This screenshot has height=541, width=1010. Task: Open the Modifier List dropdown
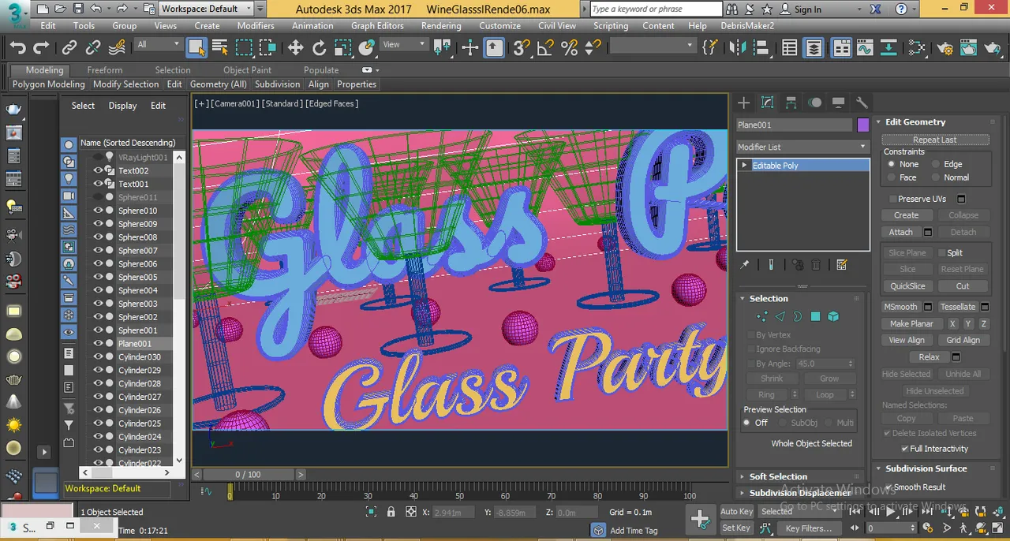(x=802, y=147)
